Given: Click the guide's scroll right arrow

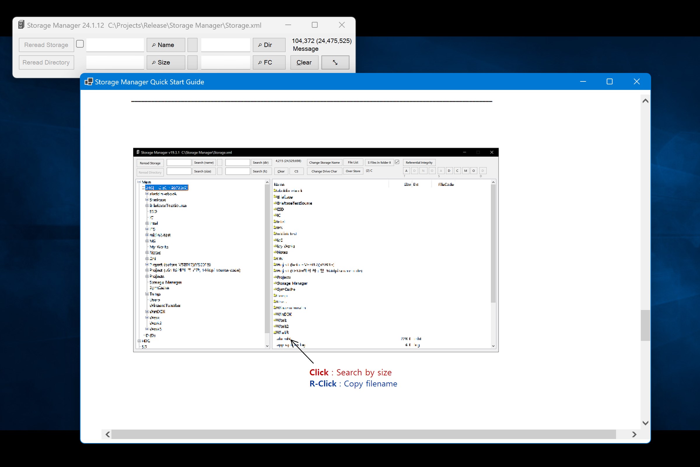Looking at the screenshot, I should click(634, 434).
